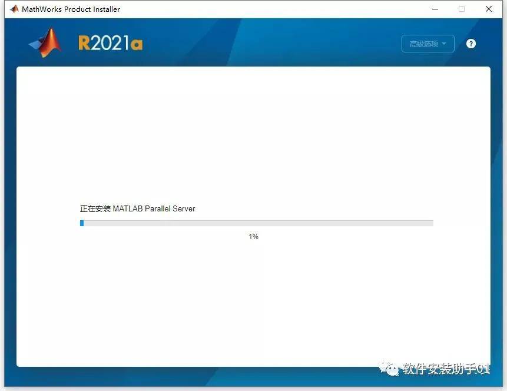The width and height of the screenshot is (507, 391).
Task: Click the 正在安装 MATLAB Parallel Server status text
Action: tap(137, 208)
